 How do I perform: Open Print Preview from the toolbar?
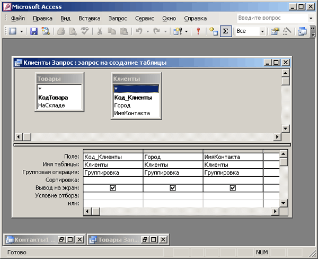coord(73,31)
